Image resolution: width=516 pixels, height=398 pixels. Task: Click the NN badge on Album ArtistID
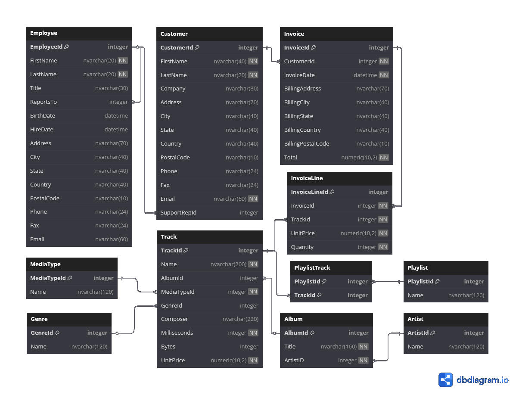(x=363, y=360)
